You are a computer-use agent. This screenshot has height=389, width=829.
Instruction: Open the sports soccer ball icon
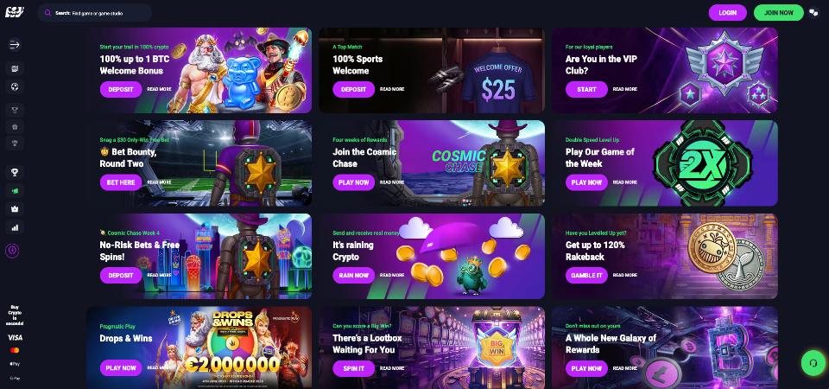point(15,86)
